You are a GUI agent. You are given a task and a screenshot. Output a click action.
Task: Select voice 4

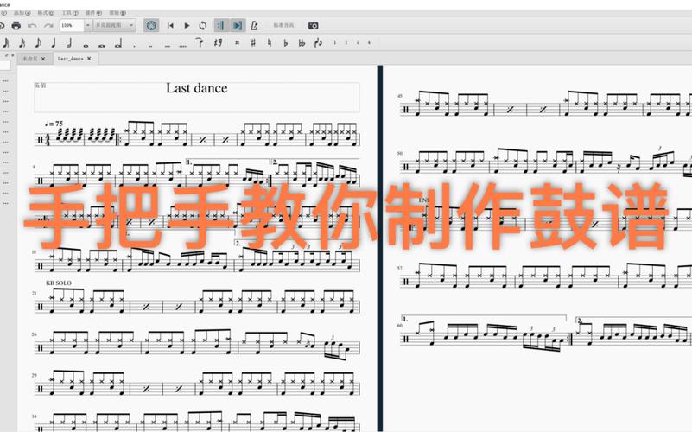(x=369, y=43)
